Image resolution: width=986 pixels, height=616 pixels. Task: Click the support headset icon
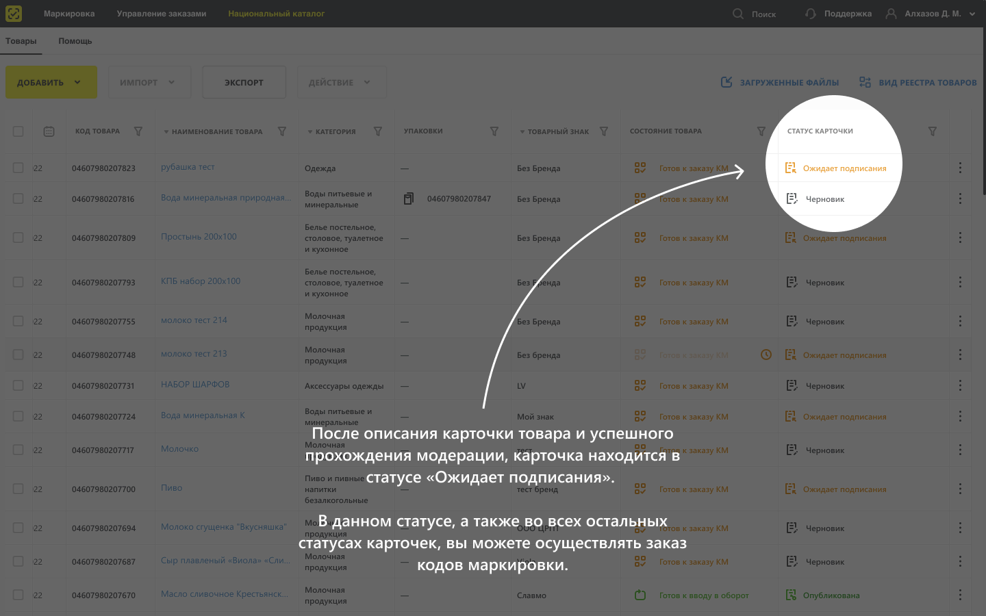[x=811, y=14]
